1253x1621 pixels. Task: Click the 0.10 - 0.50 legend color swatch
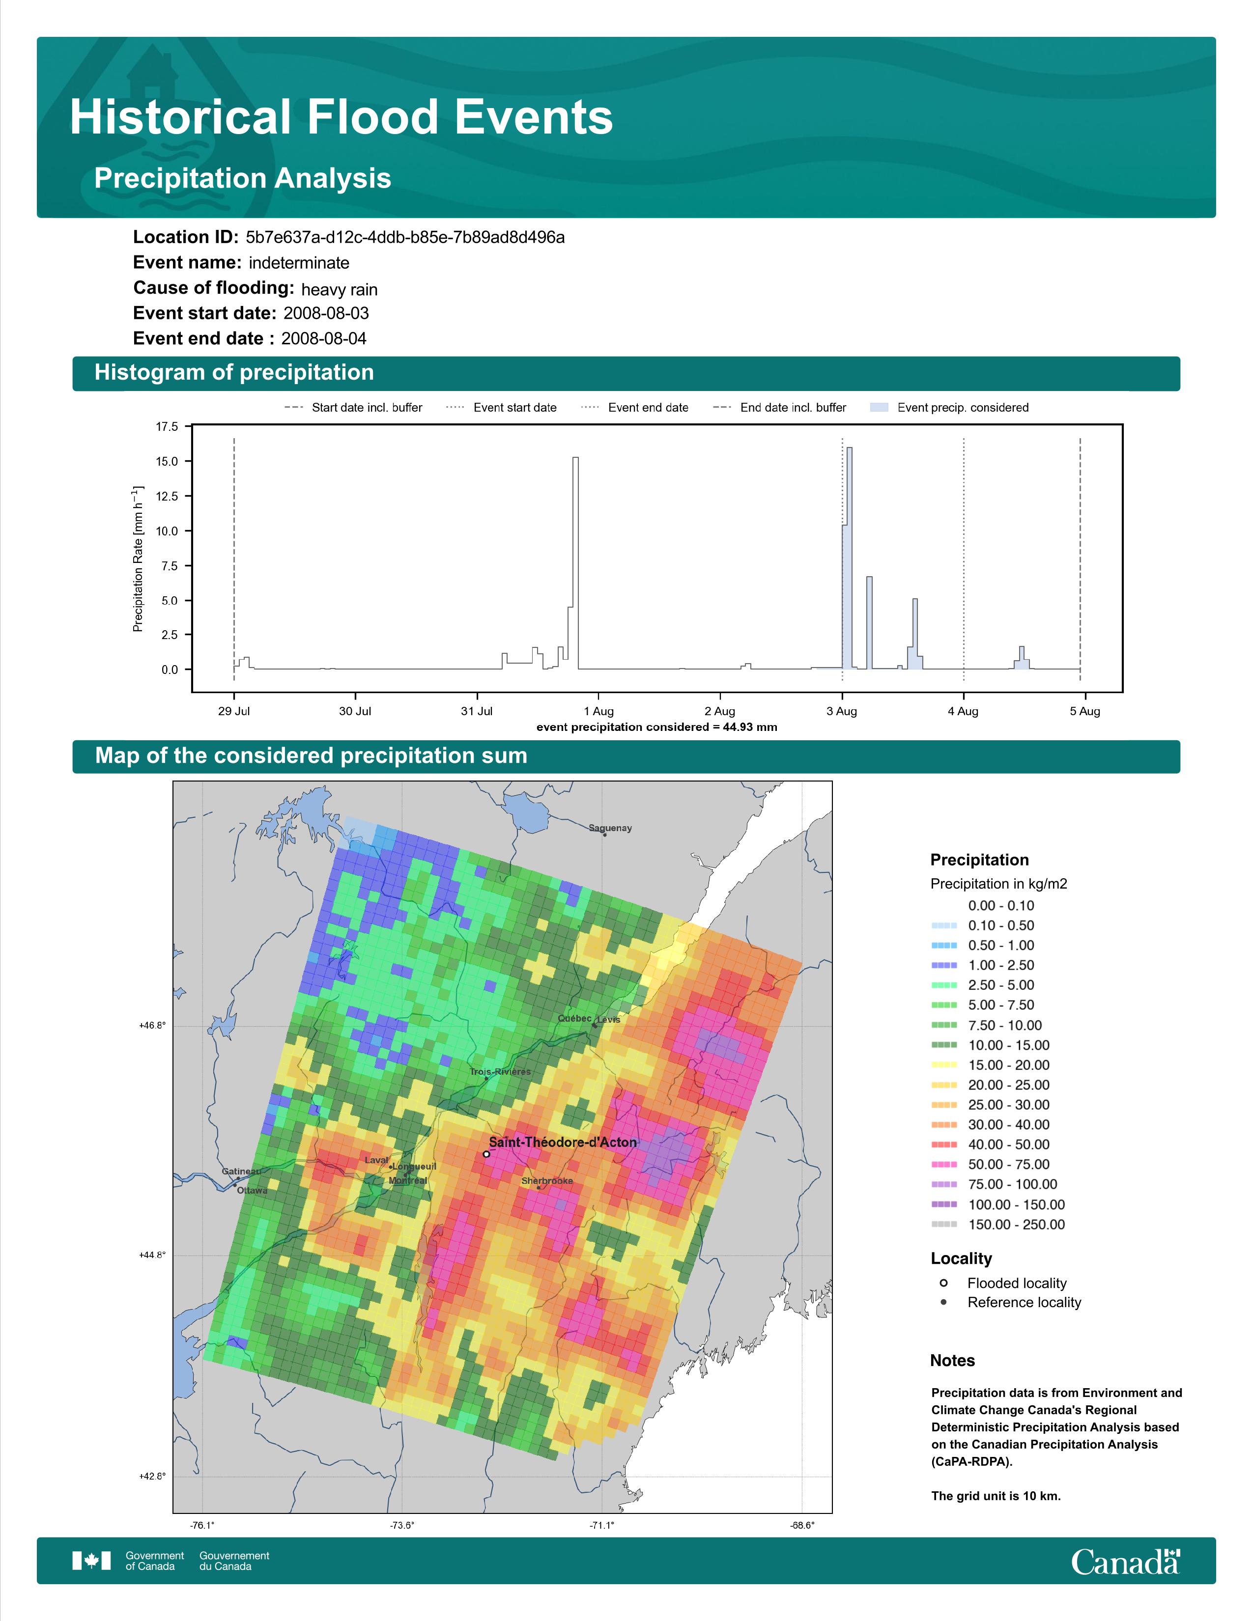(944, 925)
